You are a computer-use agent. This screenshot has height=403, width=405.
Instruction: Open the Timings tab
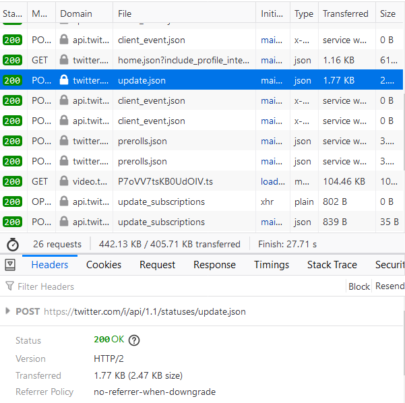[x=272, y=265]
